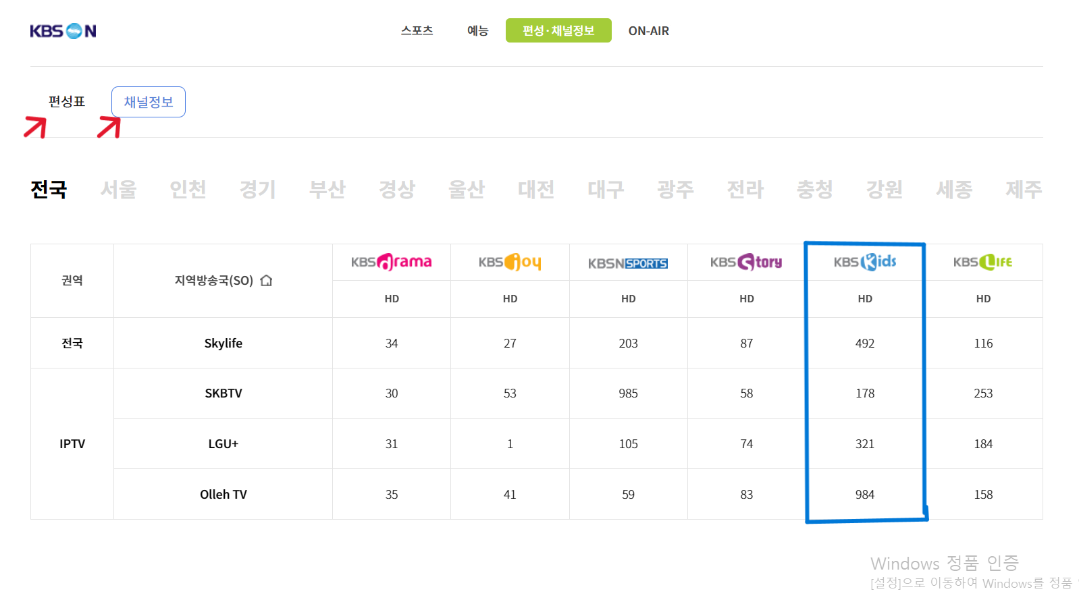This screenshot has height=602, width=1079.
Task: Click Skylife KBS Joy channel 27
Action: pos(510,343)
